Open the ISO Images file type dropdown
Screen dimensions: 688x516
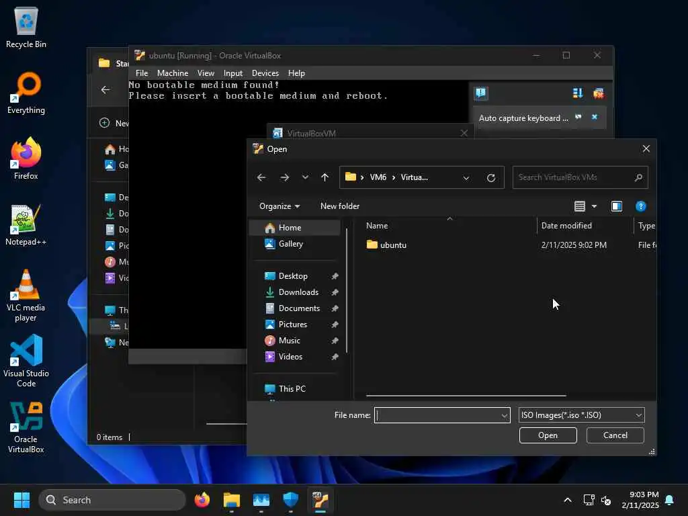coord(581,415)
